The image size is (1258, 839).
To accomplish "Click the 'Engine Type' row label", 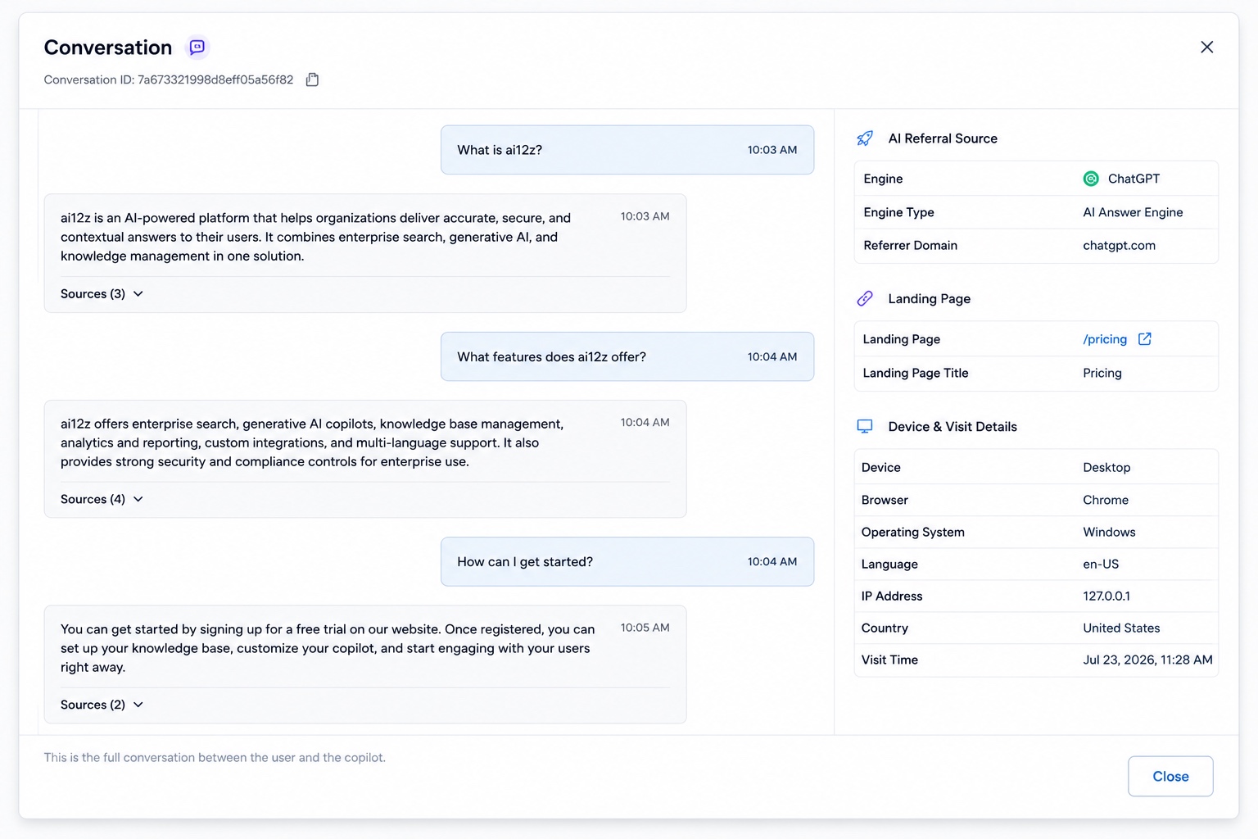I will [898, 213].
